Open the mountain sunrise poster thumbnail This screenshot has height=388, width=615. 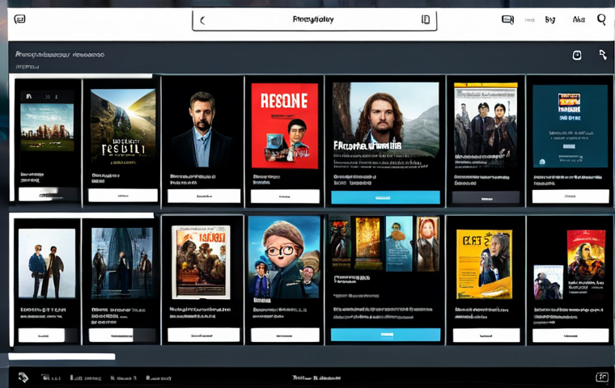coord(123,128)
